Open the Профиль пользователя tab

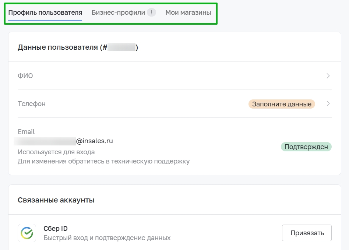(45, 13)
